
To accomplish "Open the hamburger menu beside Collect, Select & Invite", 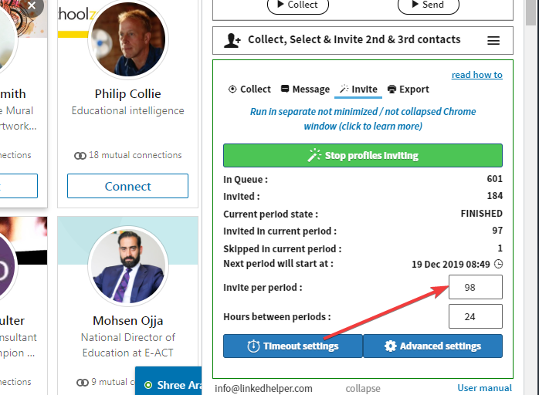I will 493,40.
